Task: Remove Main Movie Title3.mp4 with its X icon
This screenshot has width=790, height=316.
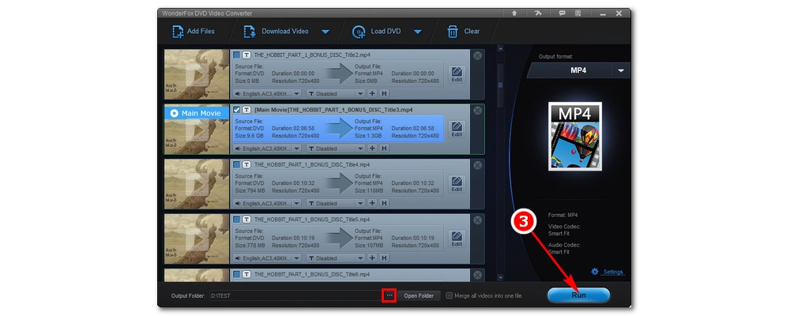Action: pos(478,111)
